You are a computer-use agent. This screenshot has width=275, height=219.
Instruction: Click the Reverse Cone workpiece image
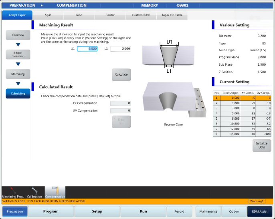point(172,101)
